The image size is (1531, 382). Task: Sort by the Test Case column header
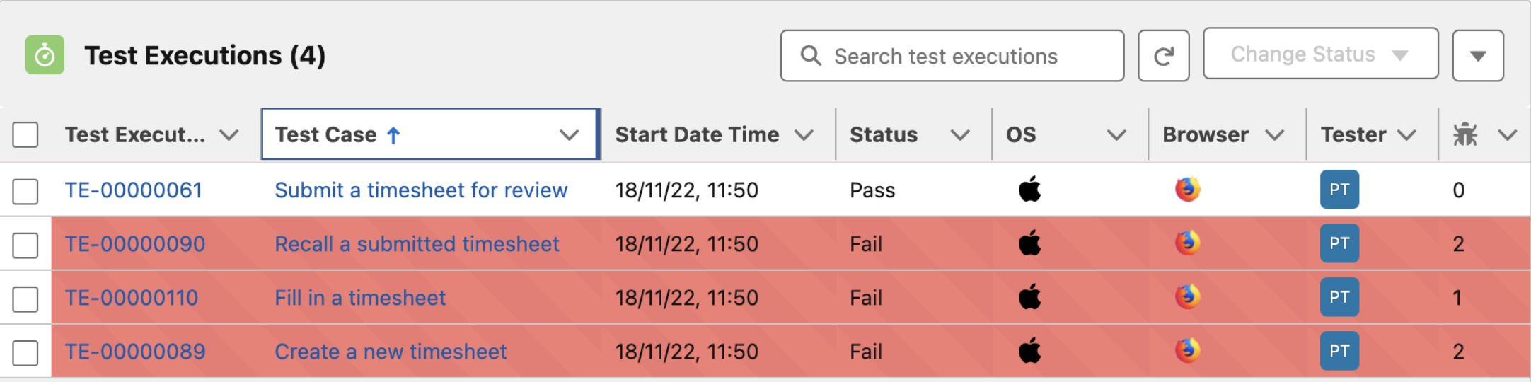click(326, 134)
